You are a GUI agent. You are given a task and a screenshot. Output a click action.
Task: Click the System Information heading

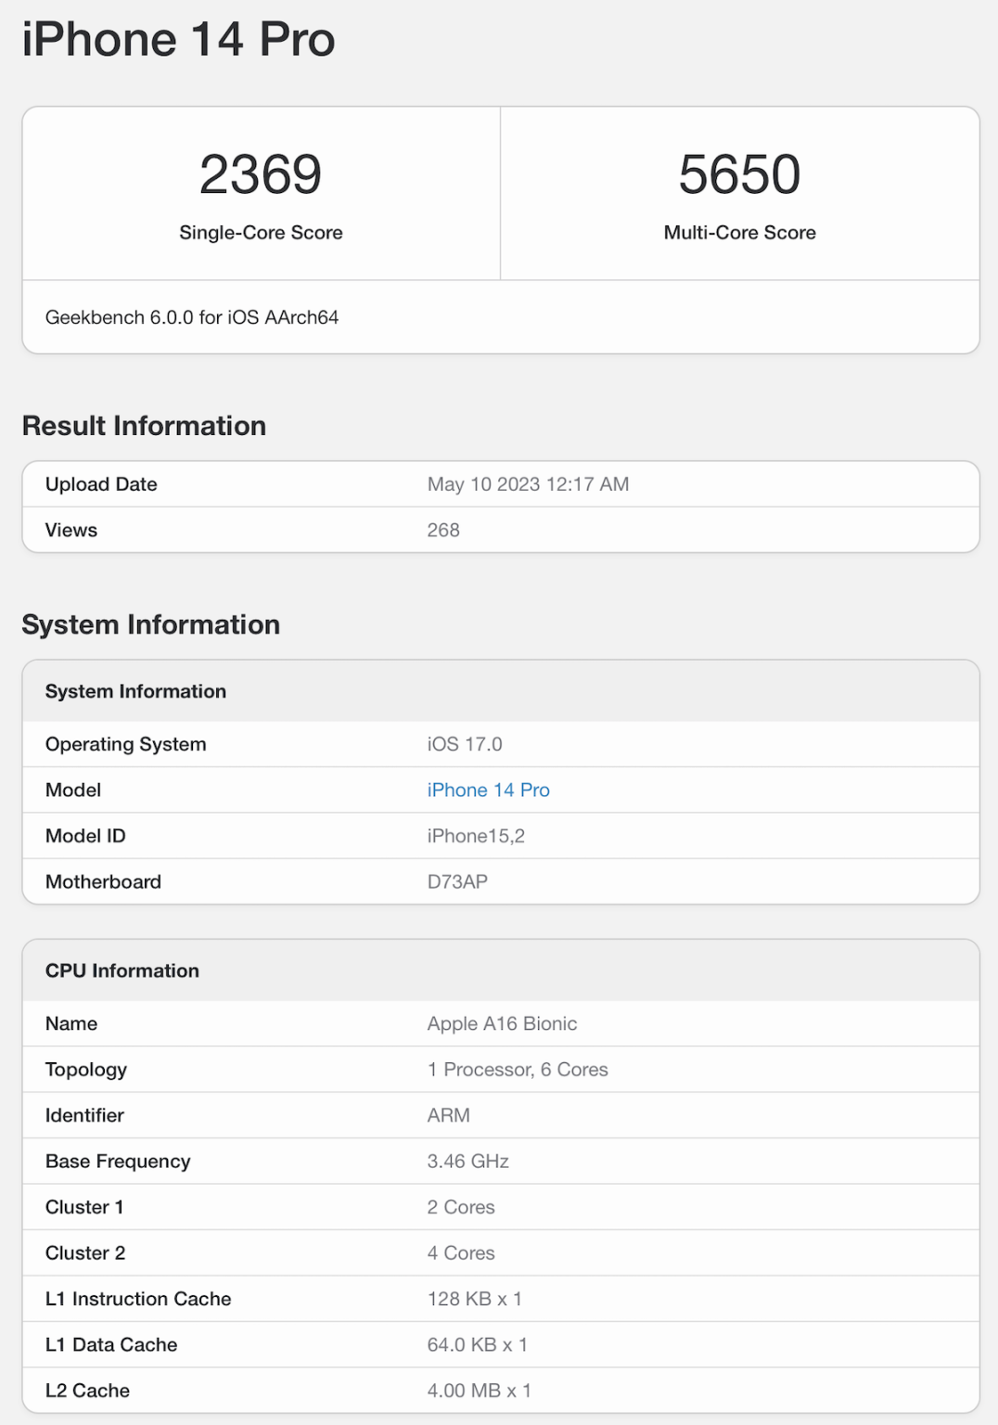coord(151,624)
